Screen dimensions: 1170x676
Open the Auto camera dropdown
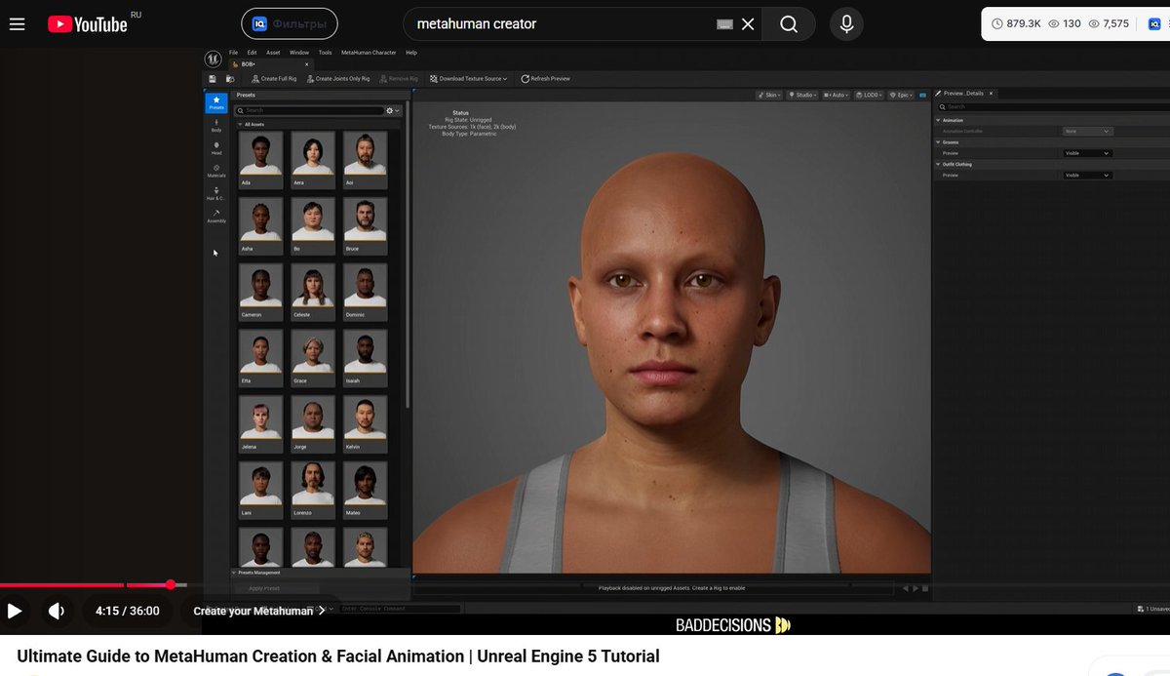click(837, 95)
